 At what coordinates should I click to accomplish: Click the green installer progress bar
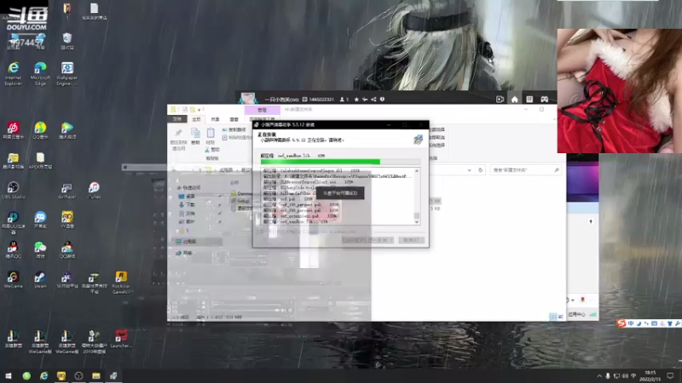coord(340,162)
